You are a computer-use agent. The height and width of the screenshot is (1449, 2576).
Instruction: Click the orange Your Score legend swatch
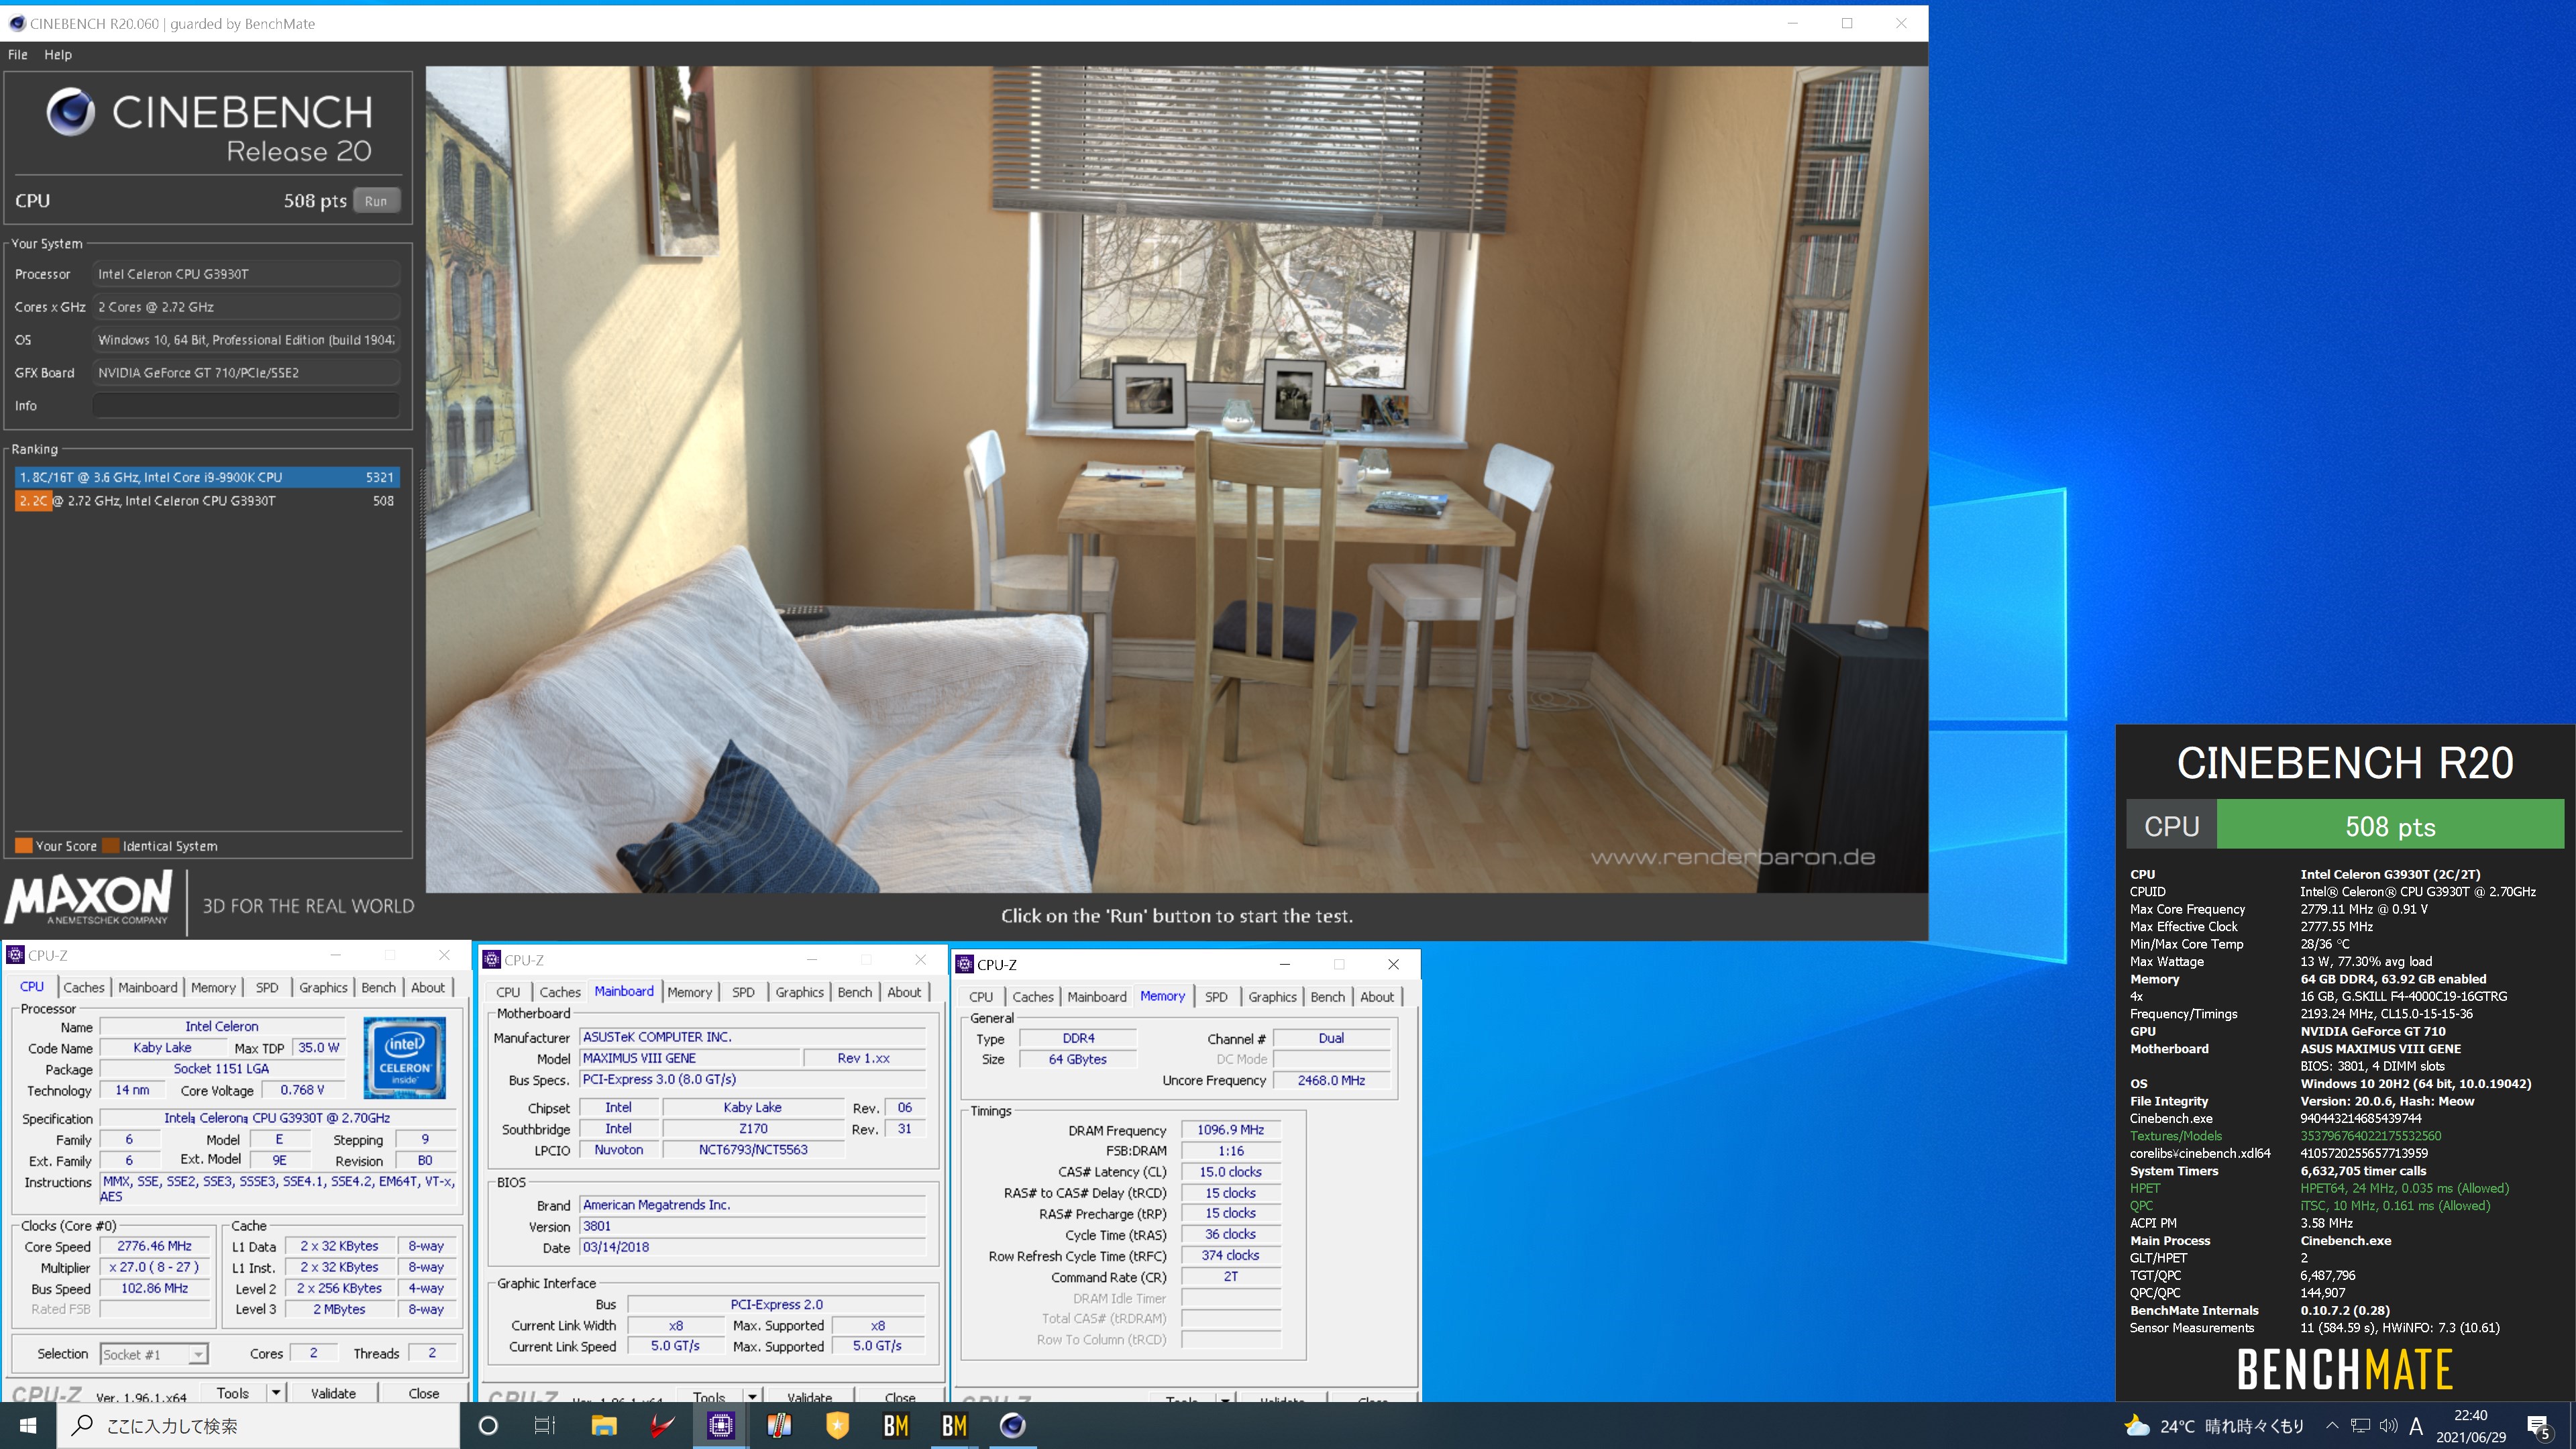point(24,845)
